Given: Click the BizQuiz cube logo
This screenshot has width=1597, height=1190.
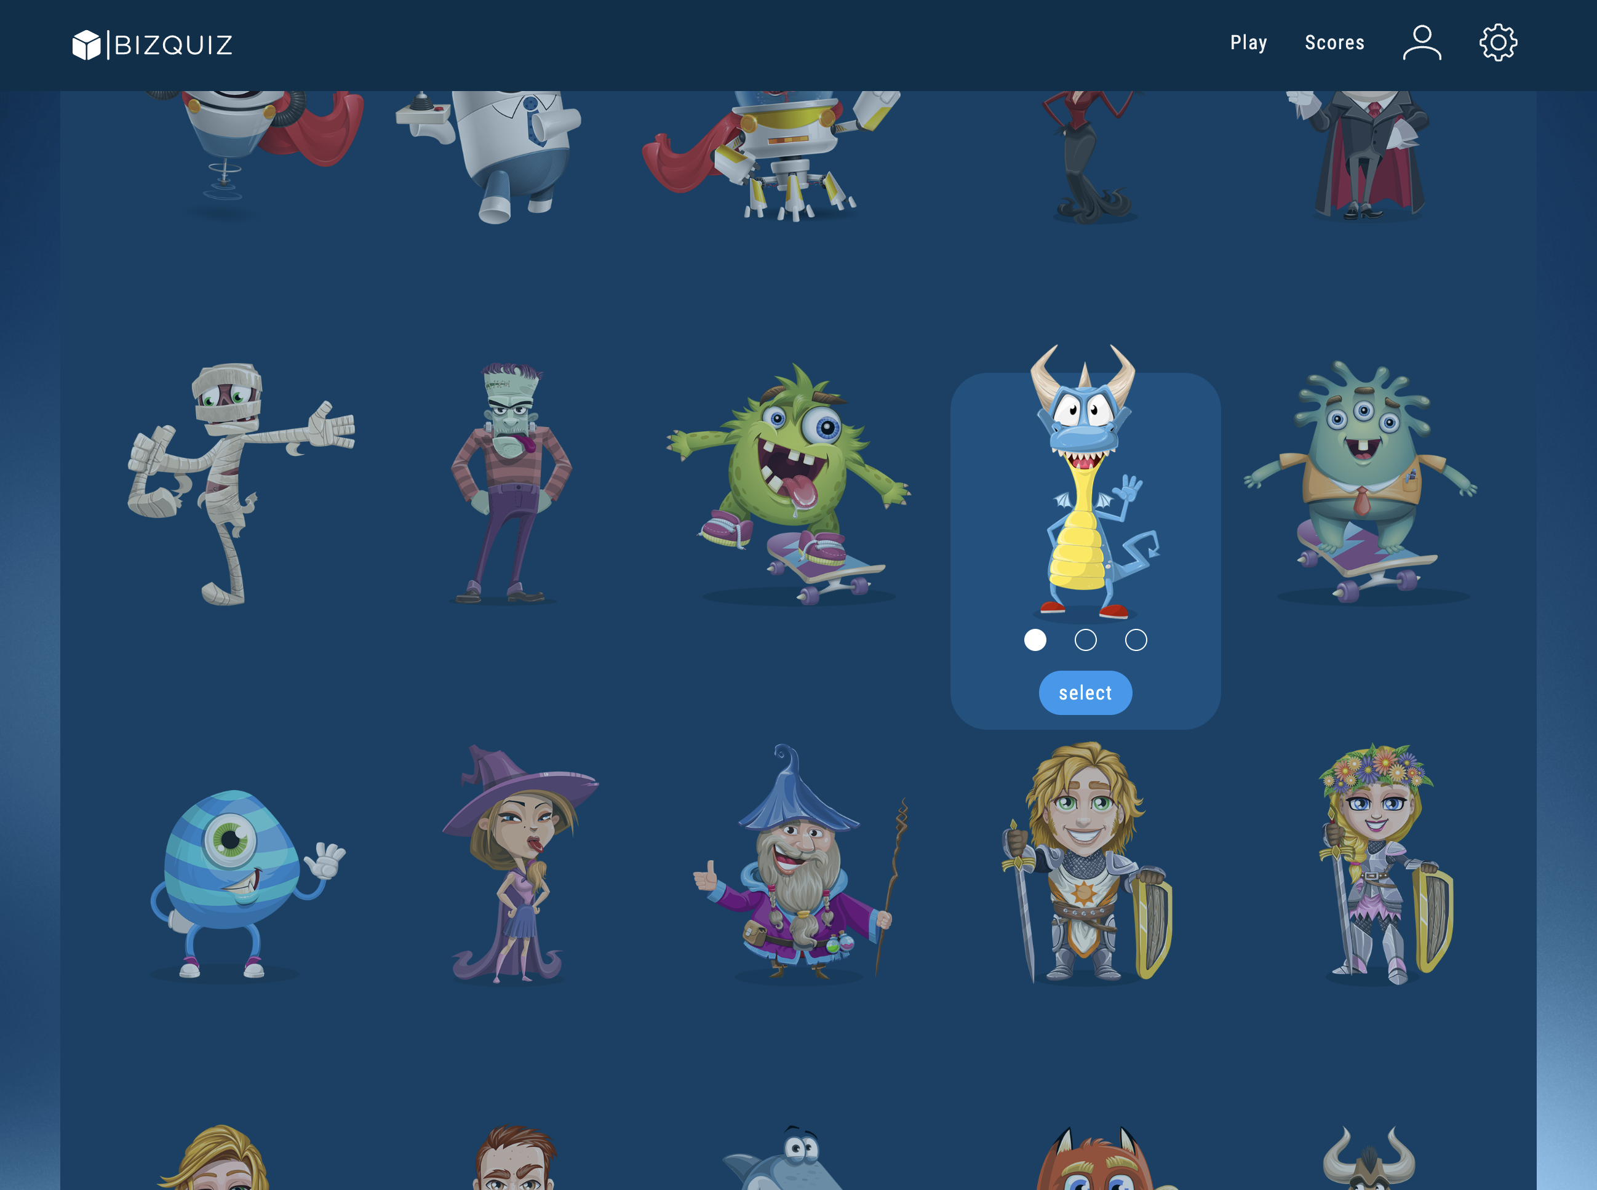Looking at the screenshot, I should (86, 45).
